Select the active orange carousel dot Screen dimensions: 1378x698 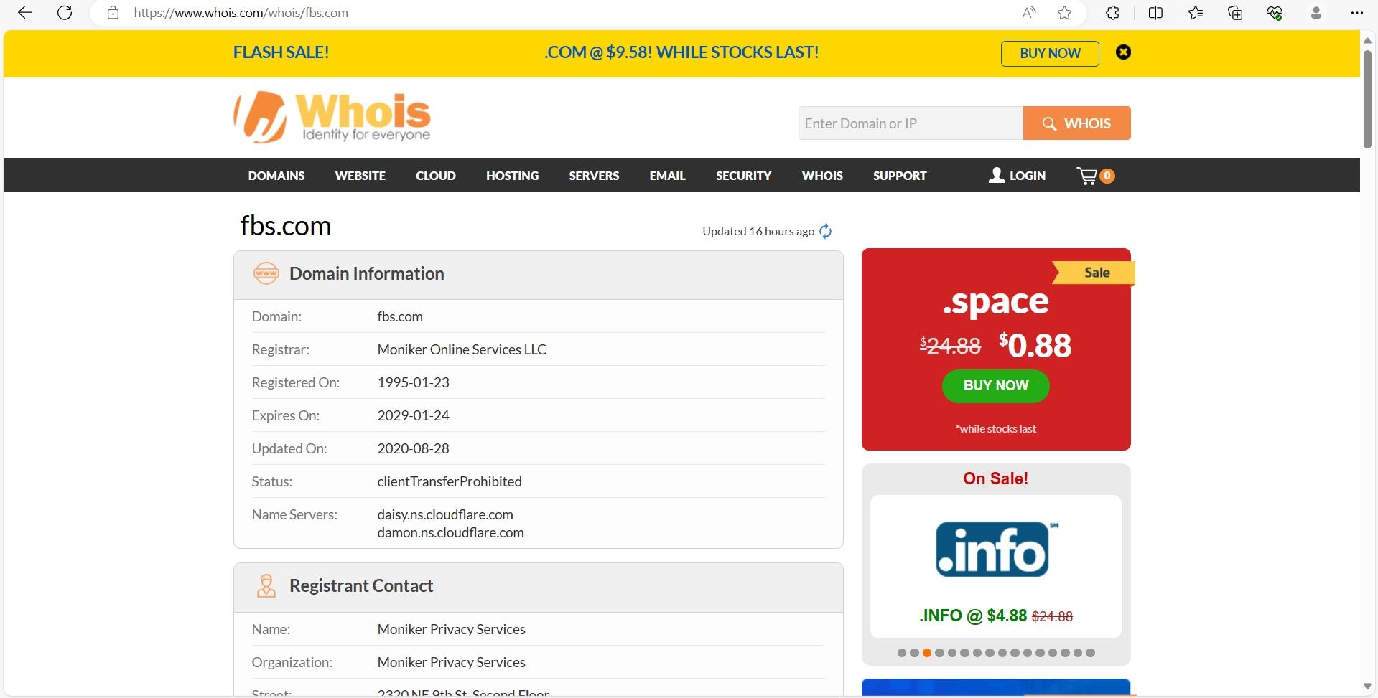pyautogui.click(x=927, y=653)
